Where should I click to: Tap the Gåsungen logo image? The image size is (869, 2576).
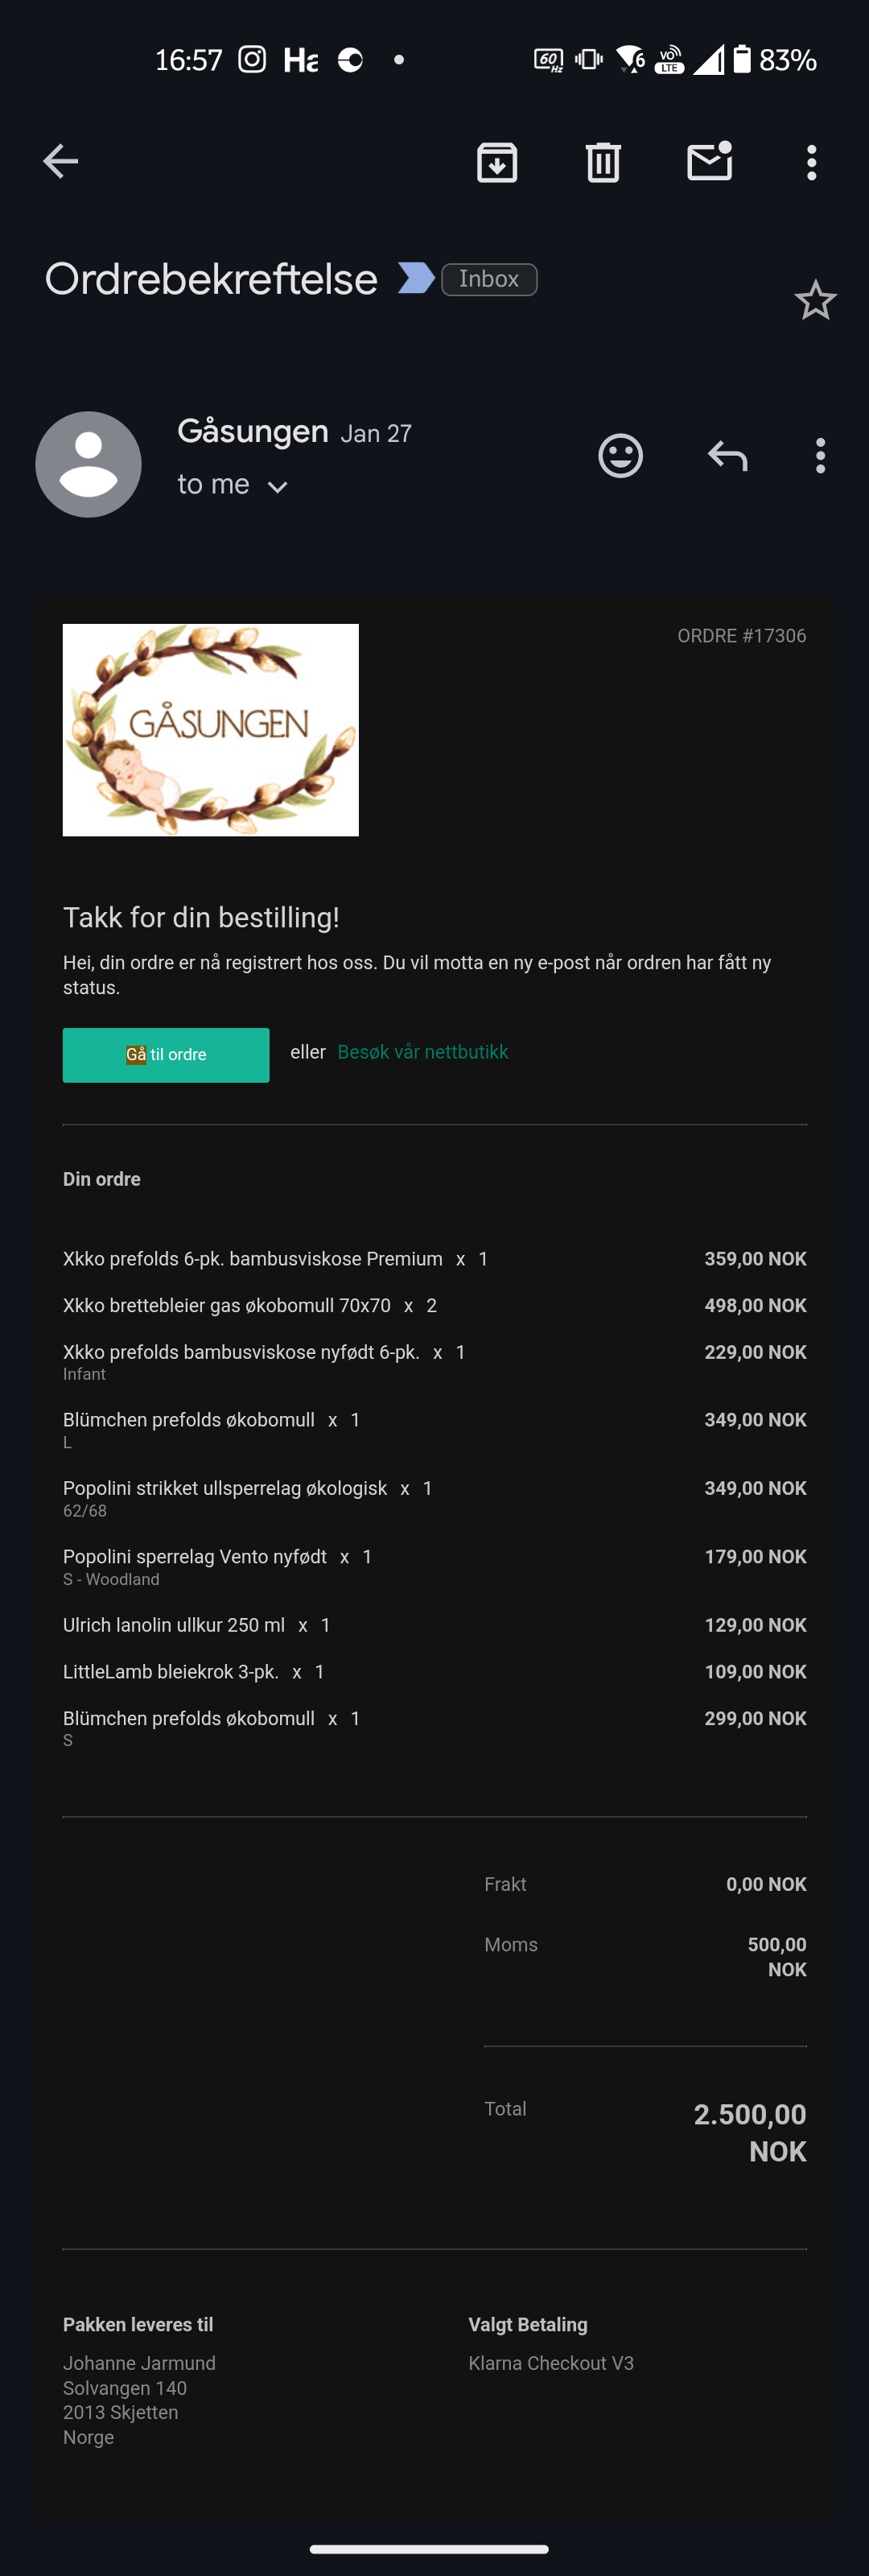[x=211, y=730]
